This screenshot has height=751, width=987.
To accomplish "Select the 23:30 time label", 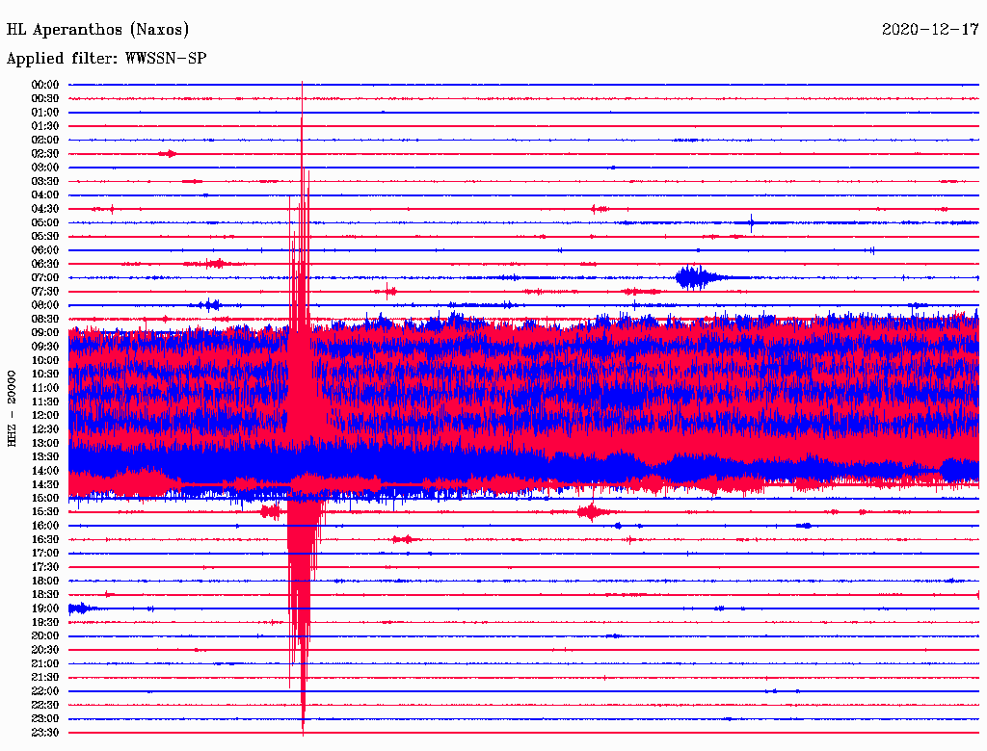I will tap(45, 733).
